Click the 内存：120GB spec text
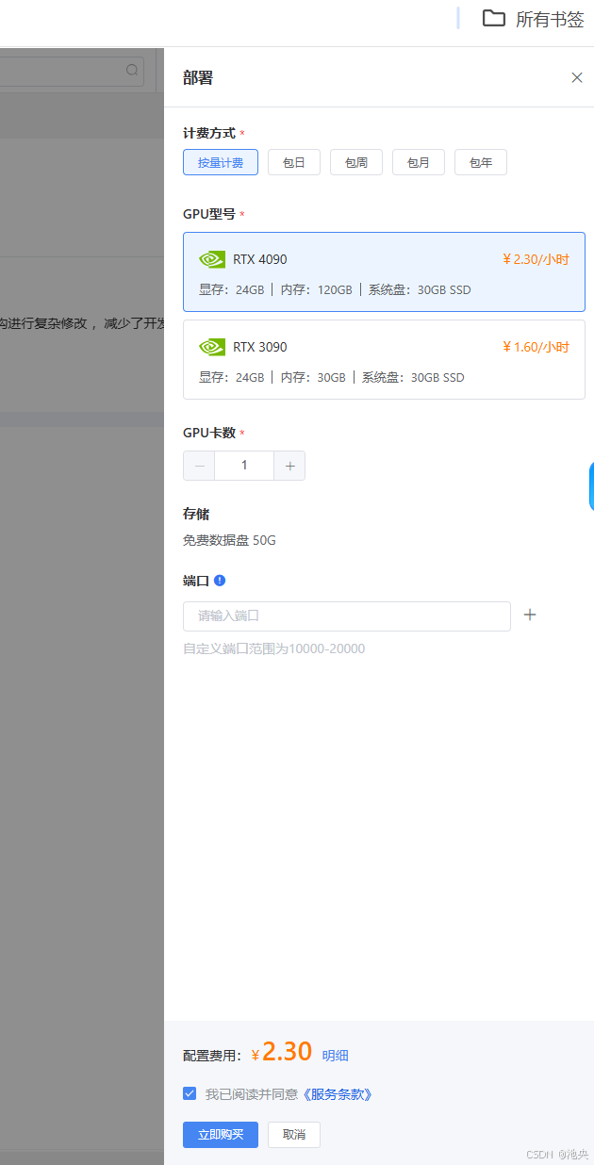The image size is (594, 1165). point(316,289)
